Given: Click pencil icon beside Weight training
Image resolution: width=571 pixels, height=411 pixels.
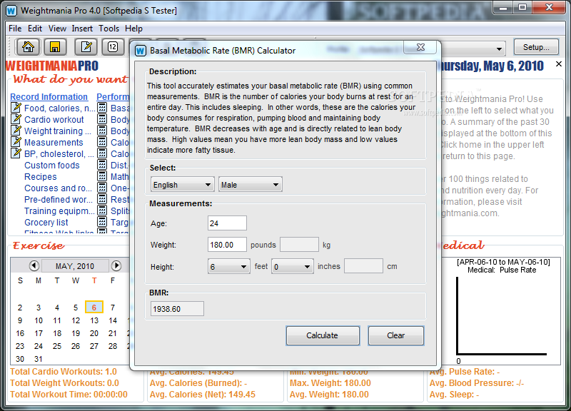Looking at the screenshot, I should coord(16,131).
